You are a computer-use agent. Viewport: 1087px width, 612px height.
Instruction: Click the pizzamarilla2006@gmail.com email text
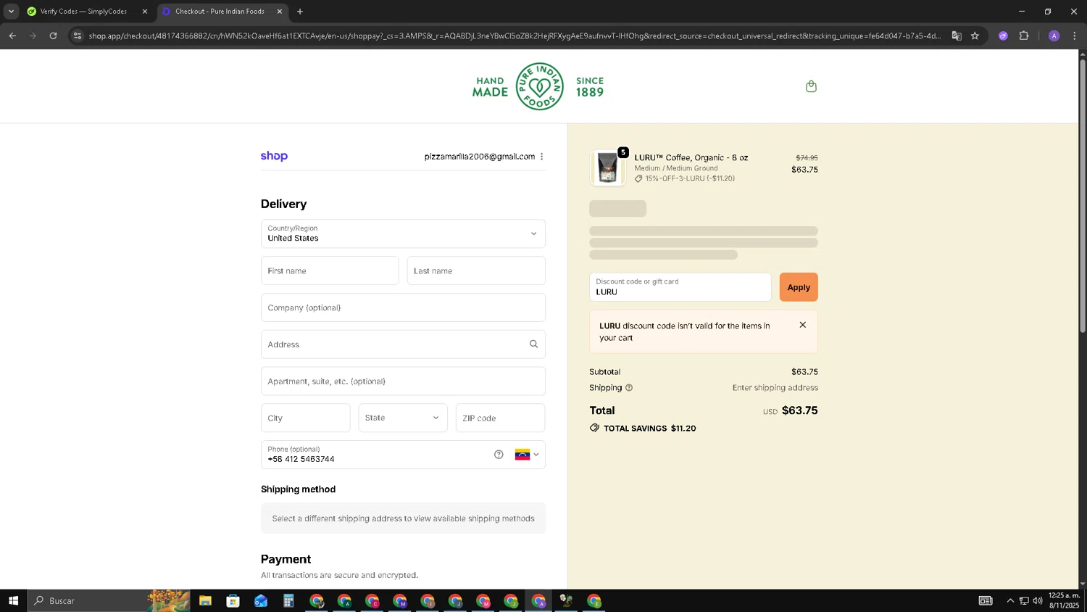[480, 157]
